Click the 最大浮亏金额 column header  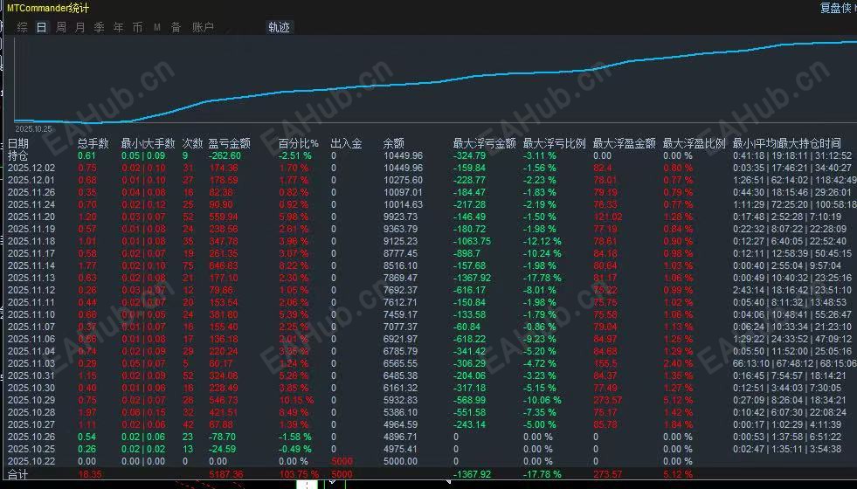[484, 143]
